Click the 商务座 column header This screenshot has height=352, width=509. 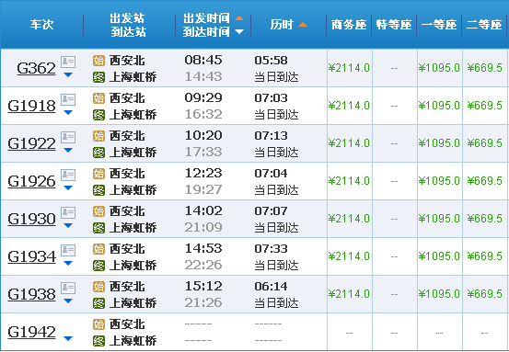click(x=349, y=25)
